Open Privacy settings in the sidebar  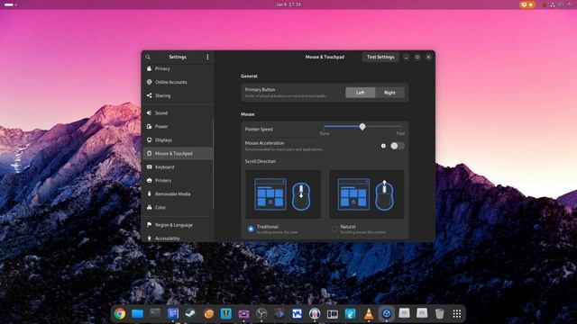(178, 68)
